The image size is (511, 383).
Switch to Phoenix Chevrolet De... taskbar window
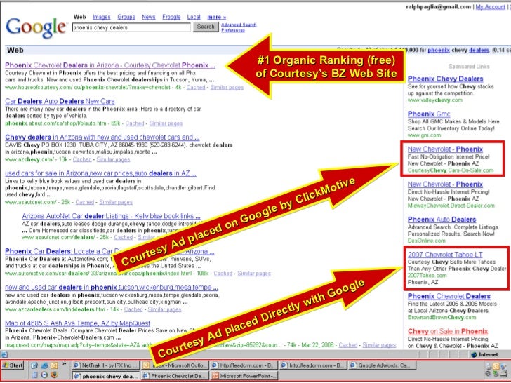pos(175,376)
